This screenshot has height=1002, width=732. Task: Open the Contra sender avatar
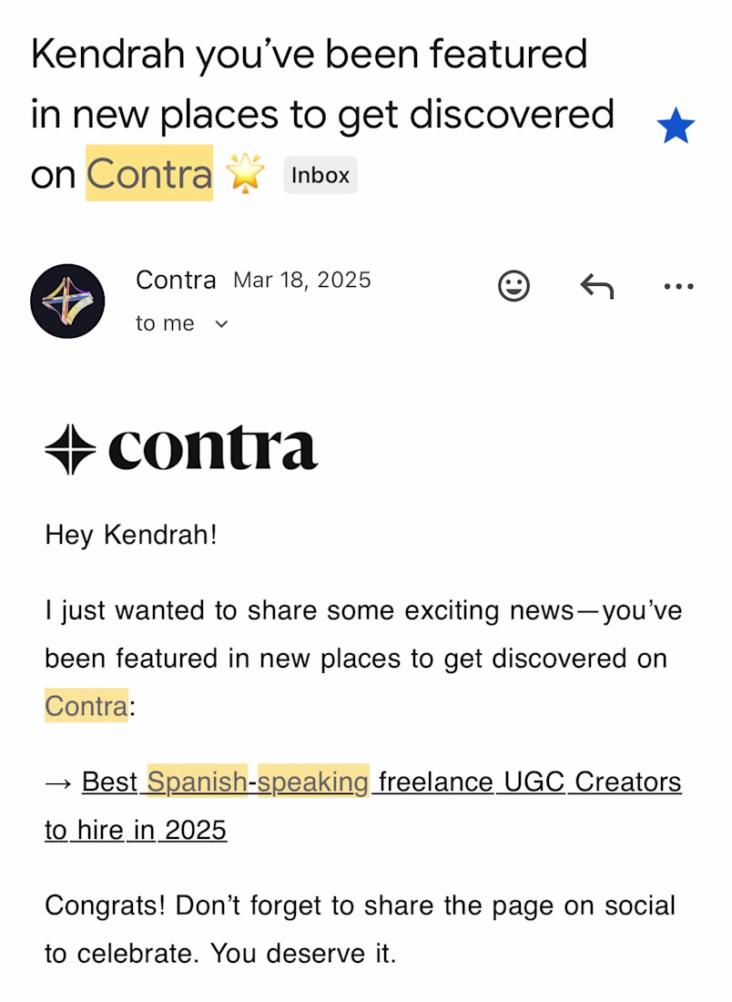click(x=67, y=302)
